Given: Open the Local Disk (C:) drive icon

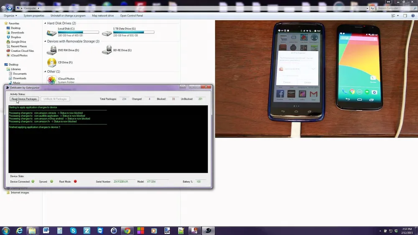Looking at the screenshot, I should (51, 33).
